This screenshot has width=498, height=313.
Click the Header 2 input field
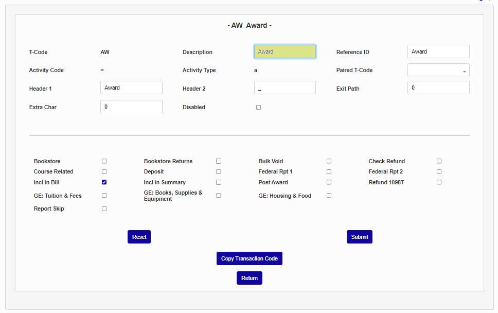pyautogui.click(x=285, y=88)
